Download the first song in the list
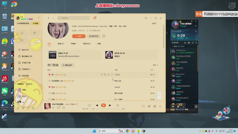238x134 pixels. [108, 75]
